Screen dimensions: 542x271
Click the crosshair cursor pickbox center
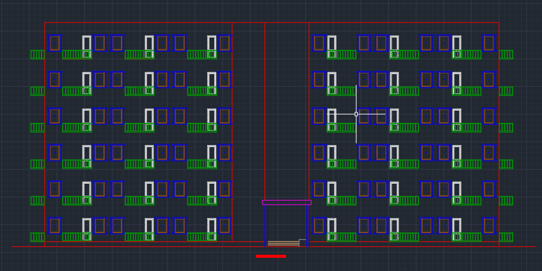356,114
